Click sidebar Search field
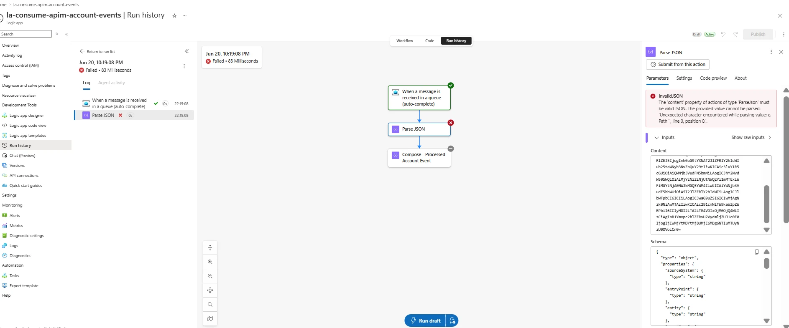The width and height of the screenshot is (789, 328). pyautogui.click(x=26, y=34)
